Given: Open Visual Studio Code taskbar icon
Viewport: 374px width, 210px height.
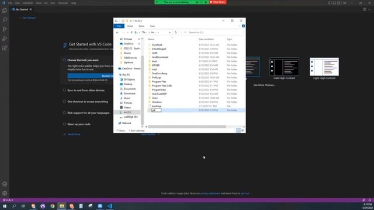Looking at the screenshot, I should (110, 206).
